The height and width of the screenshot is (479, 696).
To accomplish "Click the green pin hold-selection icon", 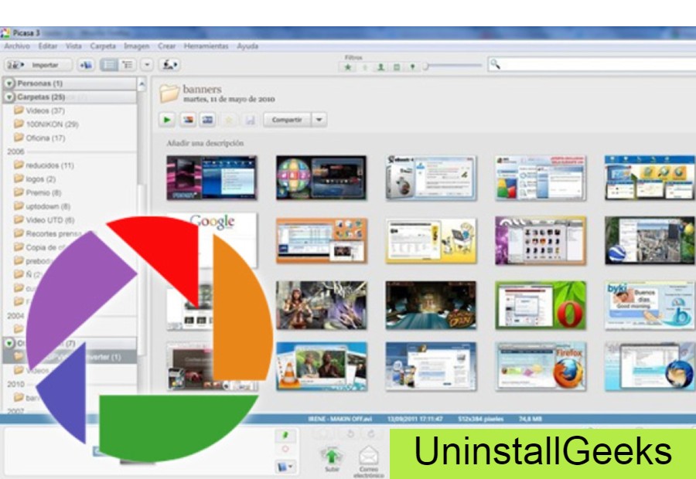I will tap(285, 436).
